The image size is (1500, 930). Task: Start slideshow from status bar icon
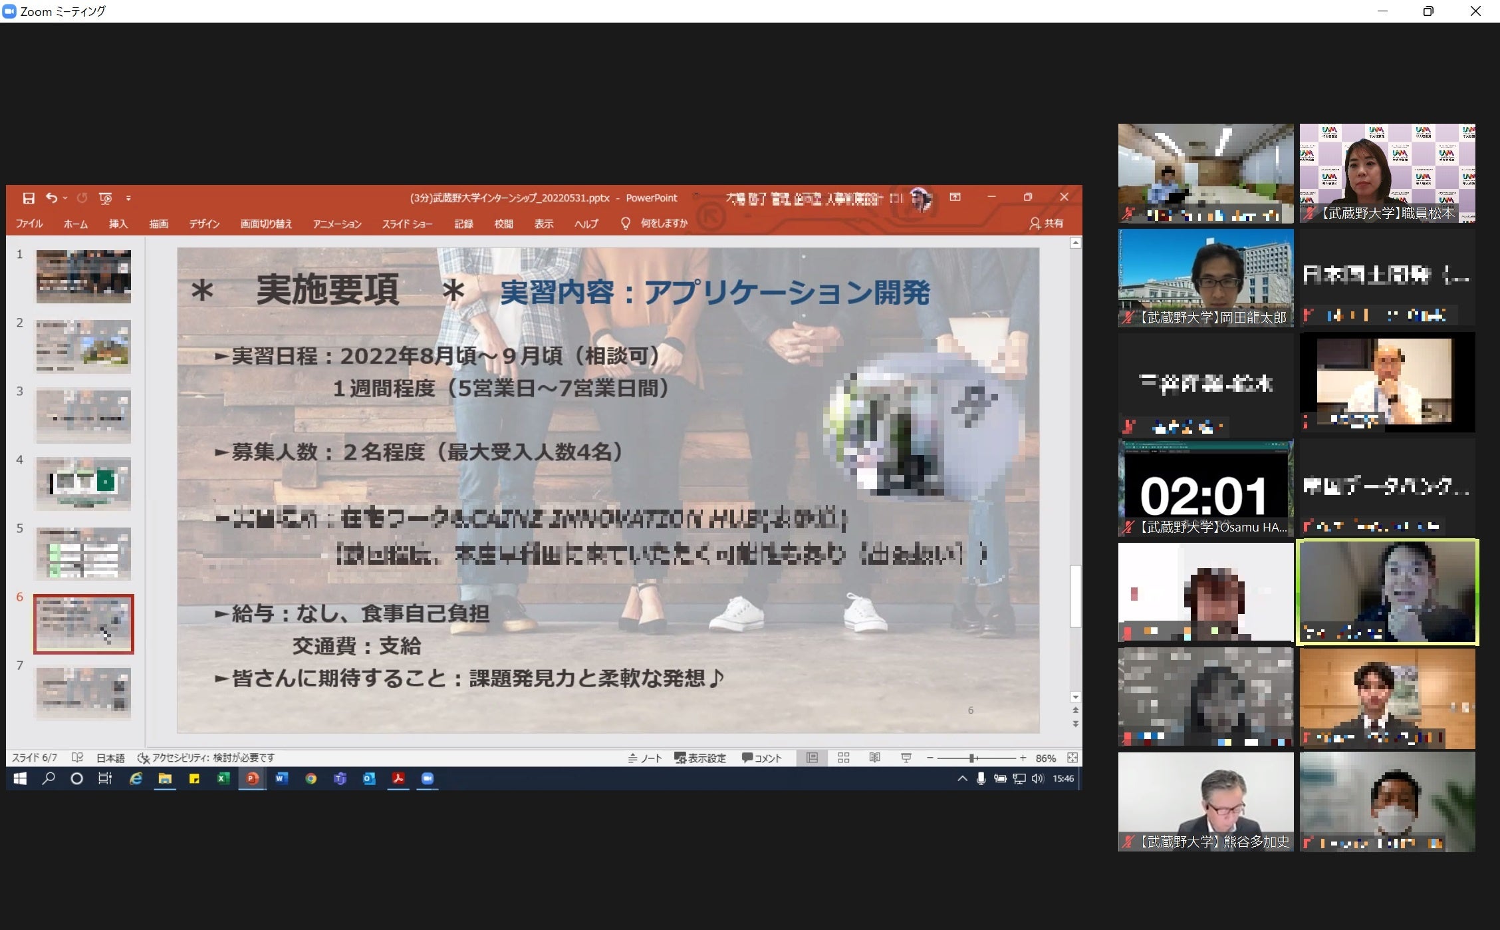906,758
